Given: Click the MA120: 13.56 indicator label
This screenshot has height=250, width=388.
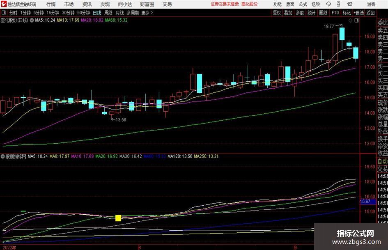Looking at the screenshot, I should [180, 156].
